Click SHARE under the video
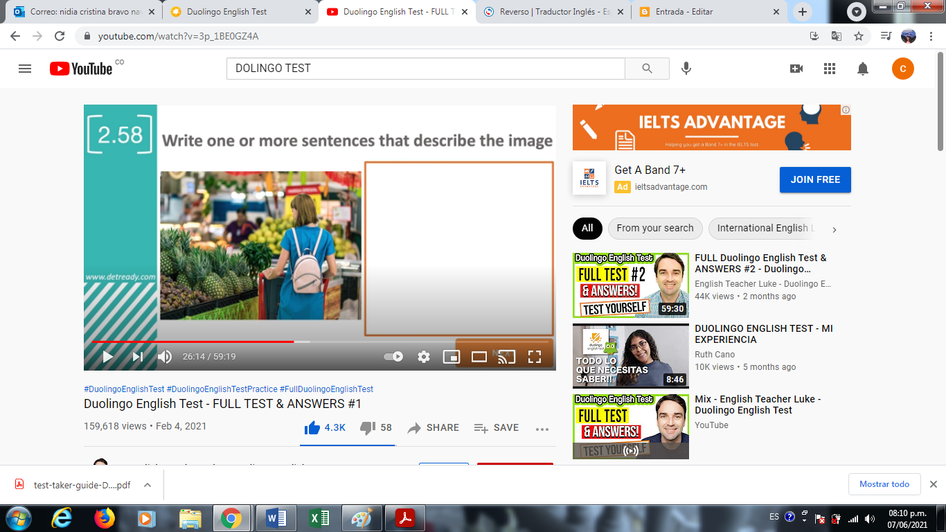The width and height of the screenshot is (946, 532). click(434, 427)
